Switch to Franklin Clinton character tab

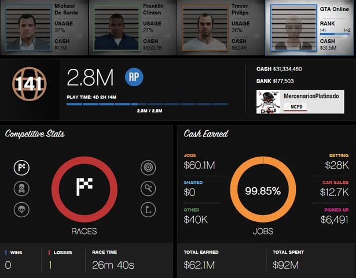pos(133,27)
